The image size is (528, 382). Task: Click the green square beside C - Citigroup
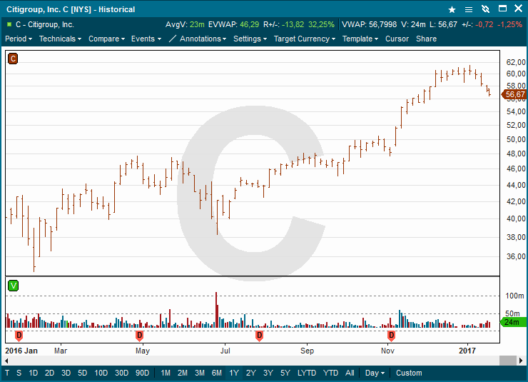[9, 24]
